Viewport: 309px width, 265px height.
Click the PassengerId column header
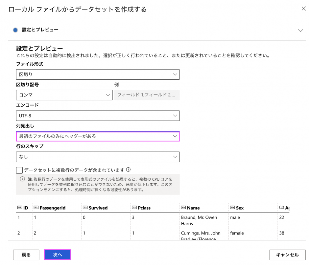point(52,208)
